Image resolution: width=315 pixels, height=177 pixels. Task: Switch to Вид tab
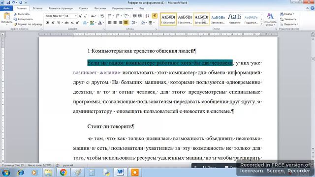(x=142, y=8)
